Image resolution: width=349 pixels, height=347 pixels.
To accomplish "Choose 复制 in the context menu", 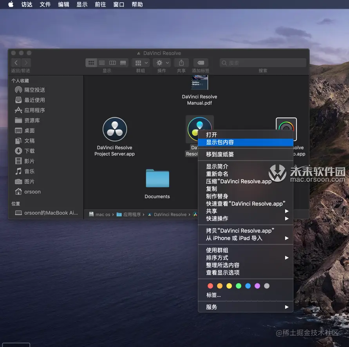I will [246, 189].
